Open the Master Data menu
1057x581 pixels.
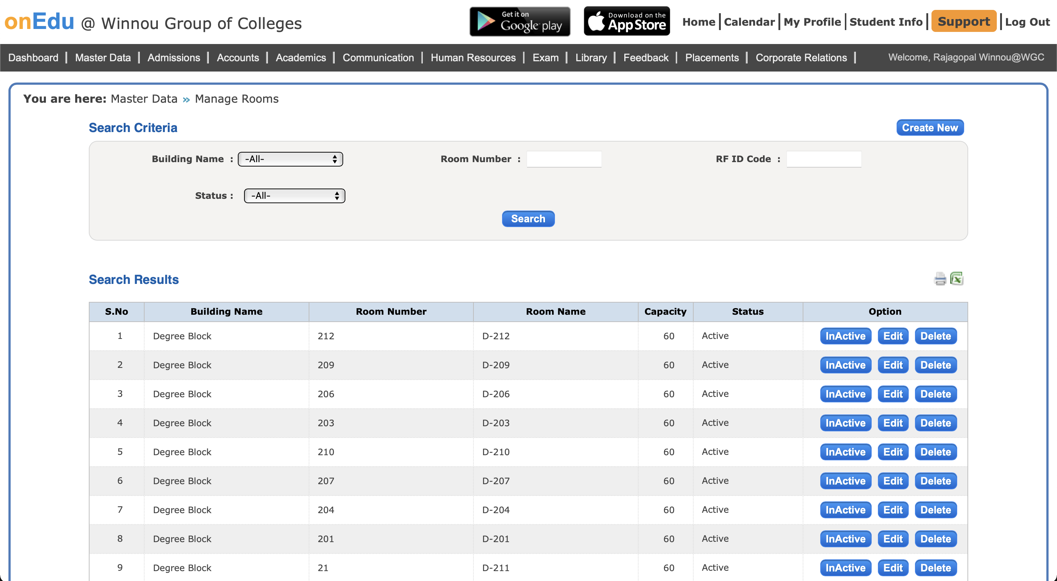coord(103,58)
